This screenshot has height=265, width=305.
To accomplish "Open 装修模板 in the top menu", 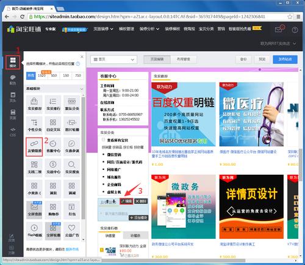I will (x=173, y=29).
